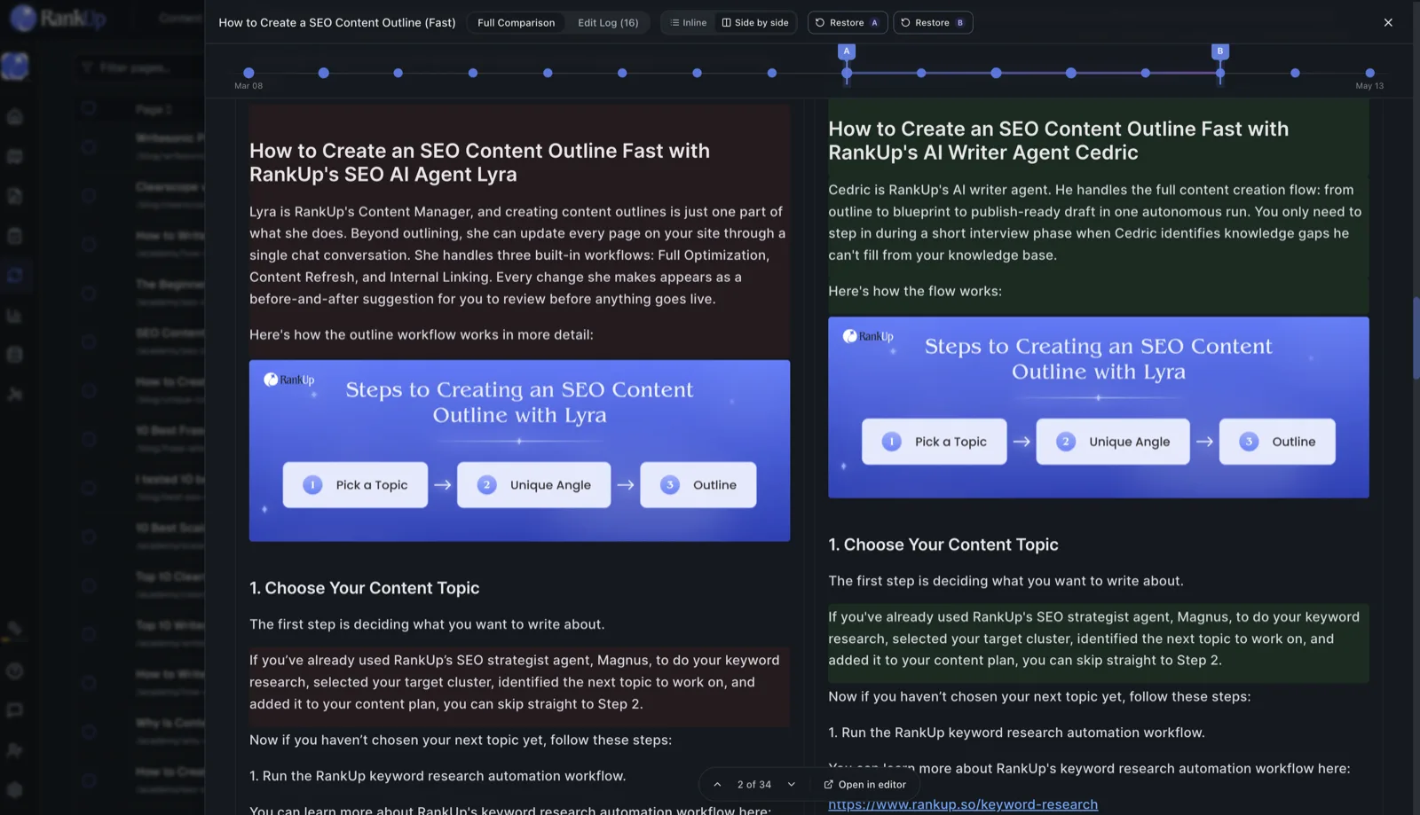Select the timeline point just after marker B
The width and height of the screenshot is (1420, 815).
[1295, 73]
